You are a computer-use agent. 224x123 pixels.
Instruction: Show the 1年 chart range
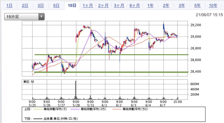151,6
